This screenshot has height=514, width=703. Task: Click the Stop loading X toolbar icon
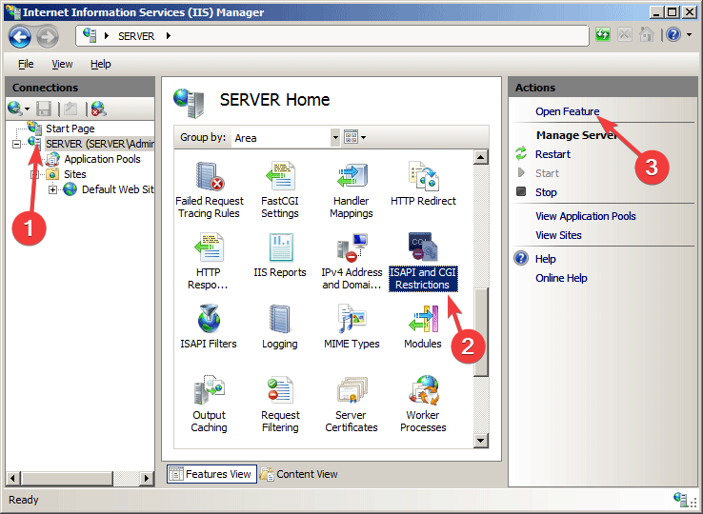[x=625, y=34]
